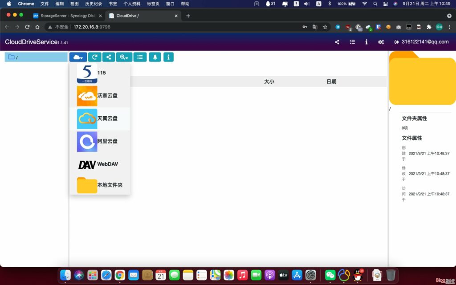
Task: Open settings gears icon in header
Action: 381,42
